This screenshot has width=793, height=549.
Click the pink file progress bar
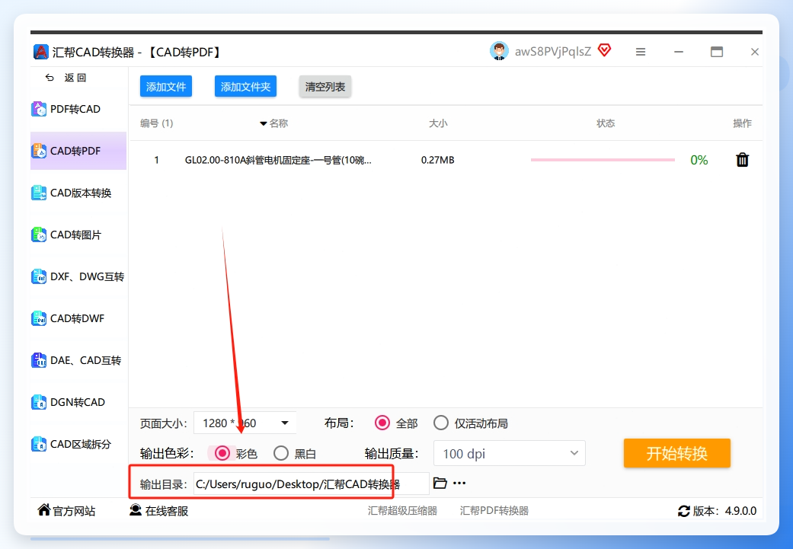(603, 160)
